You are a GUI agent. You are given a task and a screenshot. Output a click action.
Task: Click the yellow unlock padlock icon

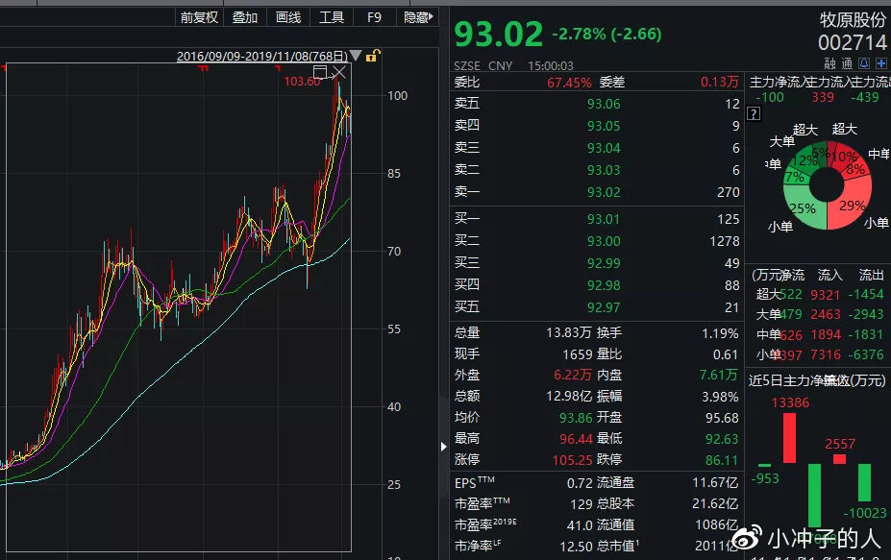[x=372, y=56]
